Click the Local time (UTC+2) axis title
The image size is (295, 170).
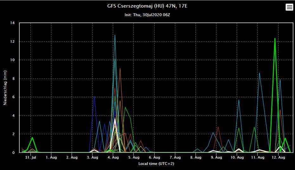pyautogui.click(x=156, y=164)
